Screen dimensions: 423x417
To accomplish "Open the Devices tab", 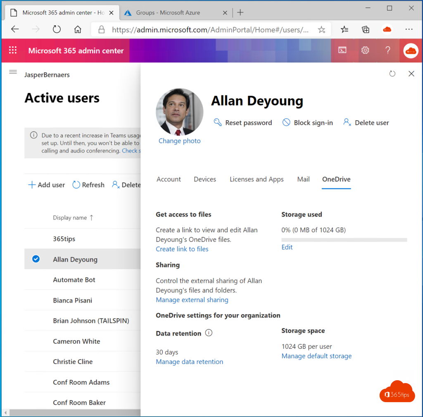I will pyautogui.click(x=205, y=179).
